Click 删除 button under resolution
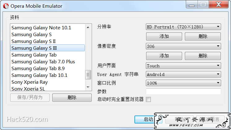The width and height of the screenshot is (231, 130). pos(203,36)
